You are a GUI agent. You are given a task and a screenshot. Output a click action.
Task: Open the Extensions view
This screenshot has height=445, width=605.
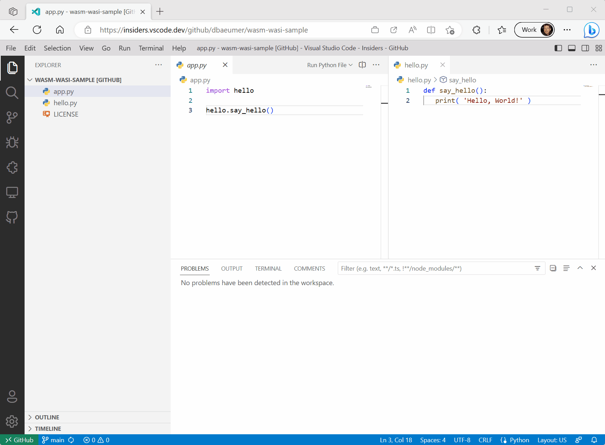pyautogui.click(x=12, y=167)
